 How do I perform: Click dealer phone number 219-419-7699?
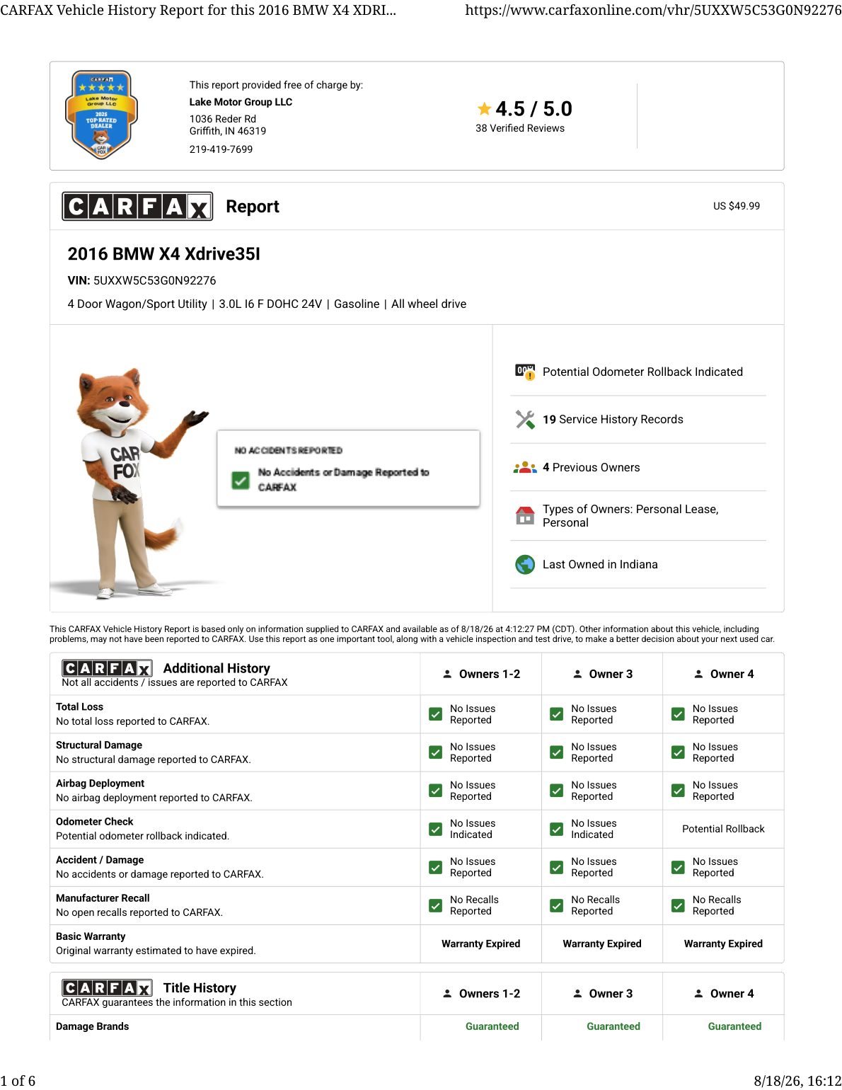coord(221,149)
